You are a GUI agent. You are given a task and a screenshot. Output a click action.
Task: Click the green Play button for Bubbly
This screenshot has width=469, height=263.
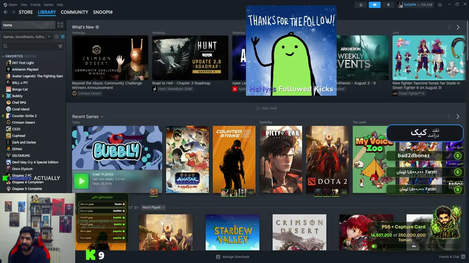point(81,181)
